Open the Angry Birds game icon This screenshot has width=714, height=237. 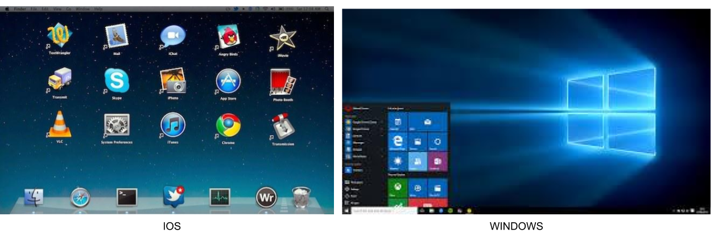pyautogui.click(x=228, y=37)
